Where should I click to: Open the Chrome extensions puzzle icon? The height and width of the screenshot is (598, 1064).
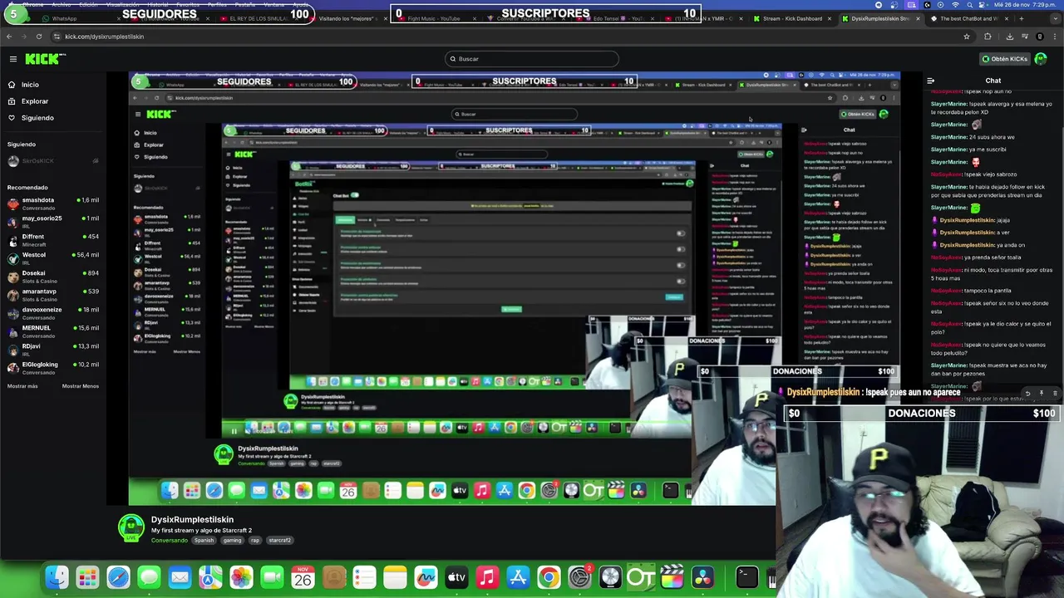coord(988,37)
